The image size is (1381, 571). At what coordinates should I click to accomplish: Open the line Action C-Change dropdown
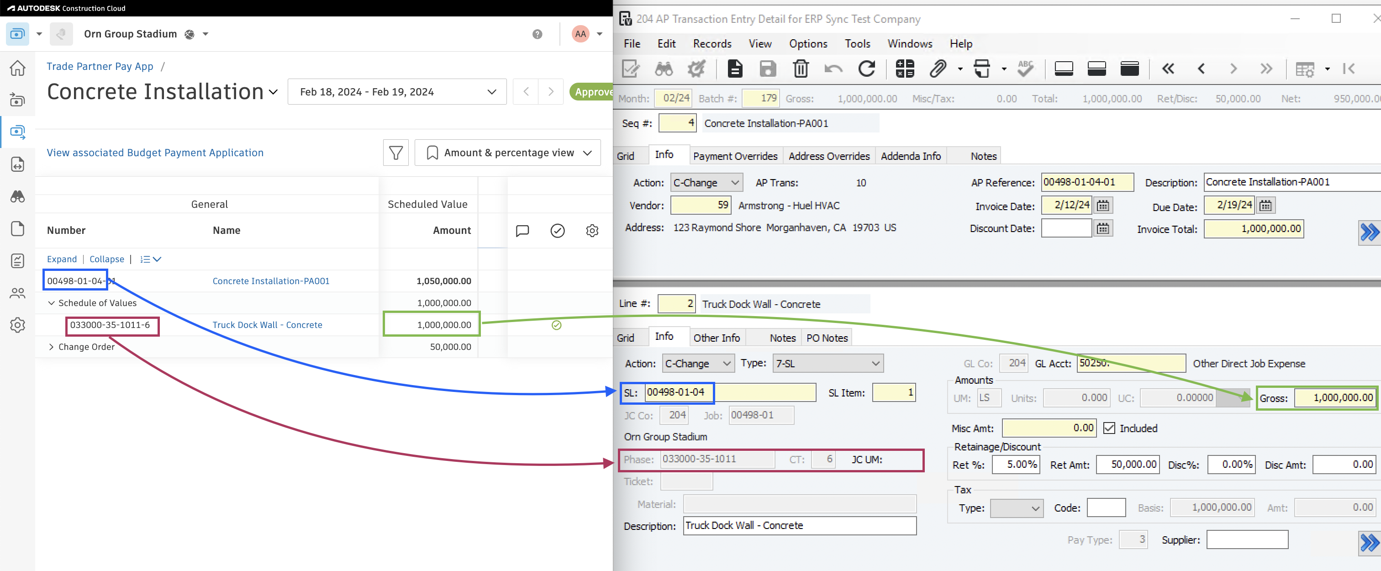698,364
